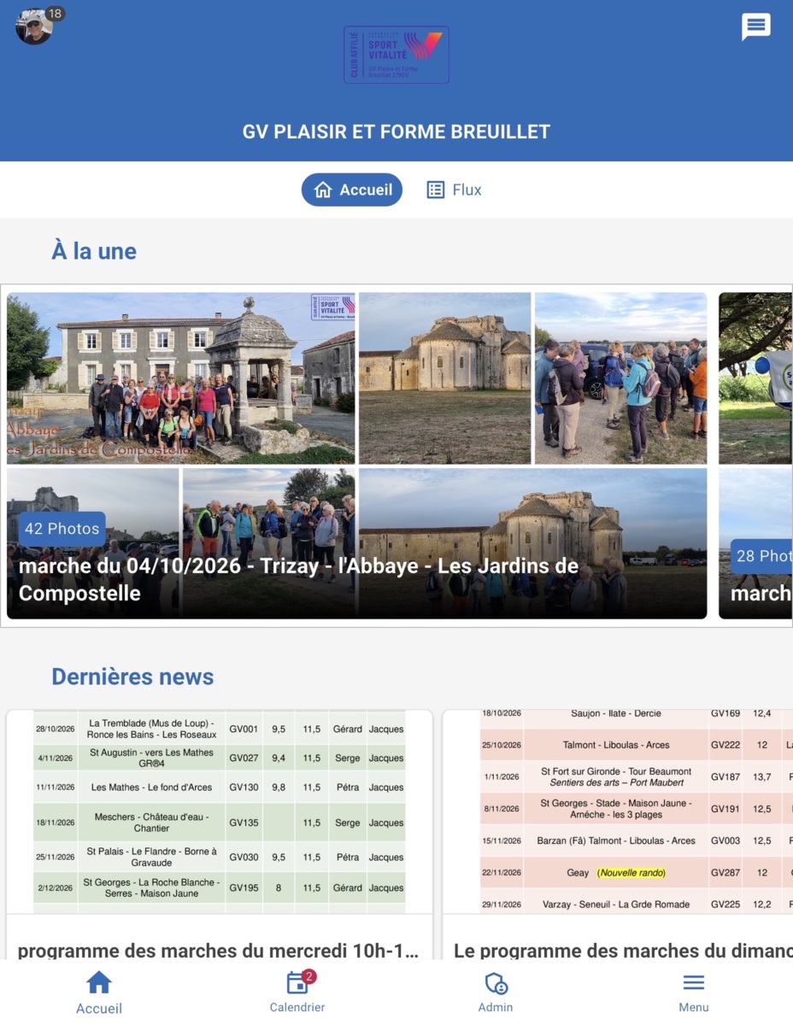Switch to the Flux tab
793x1025 pixels.
pos(454,190)
